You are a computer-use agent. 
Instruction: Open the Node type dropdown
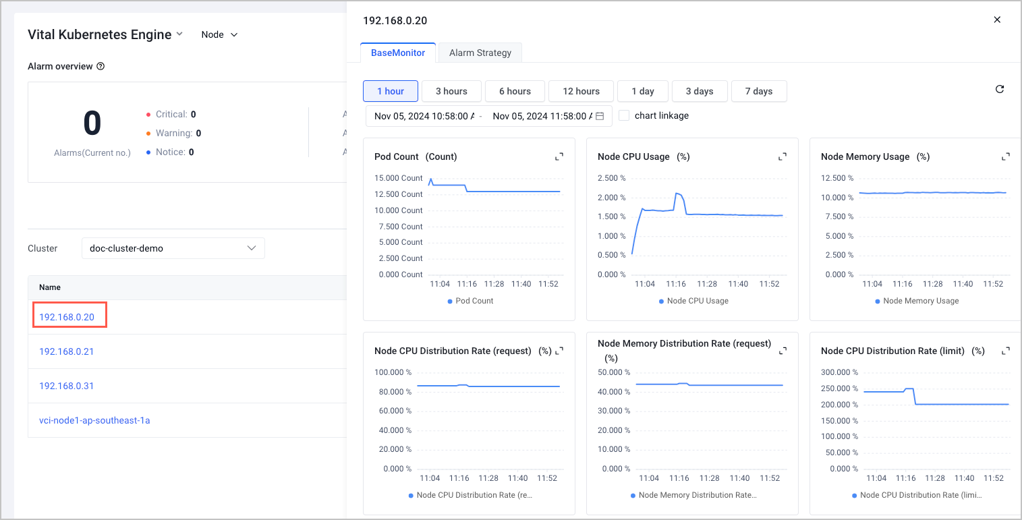pos(220,34)
